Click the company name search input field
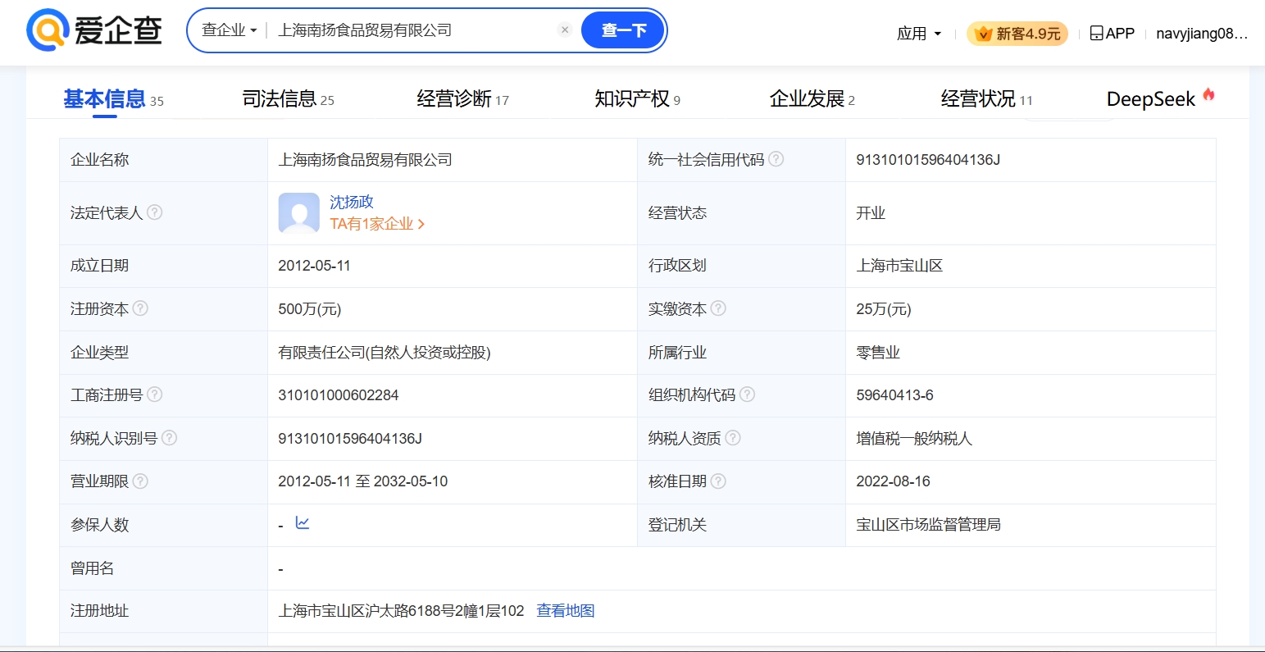This screenshot has width=1265, height=652. point(410,30)
